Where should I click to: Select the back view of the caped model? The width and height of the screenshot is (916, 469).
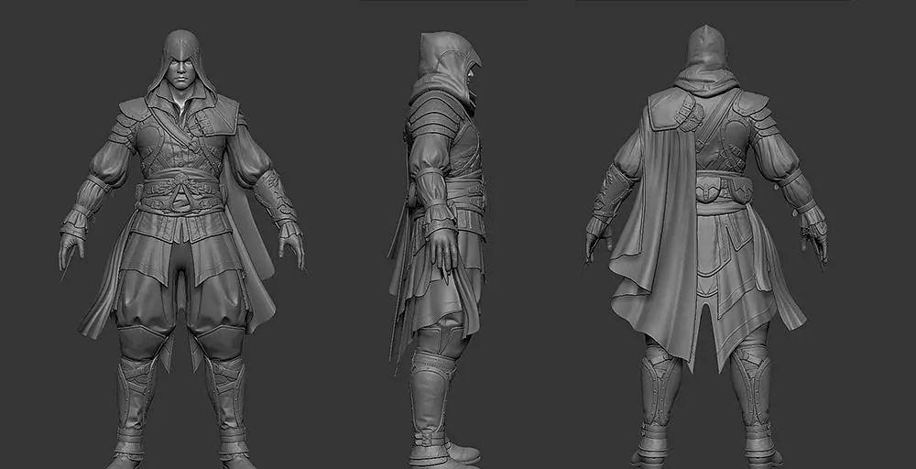tap(707, 245)
